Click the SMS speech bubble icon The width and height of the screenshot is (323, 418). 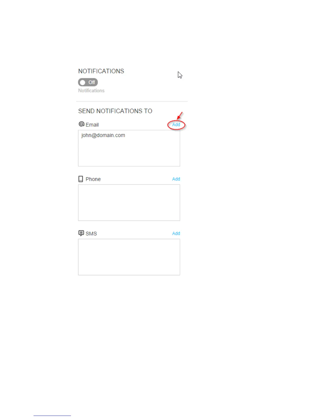pos(81,233)
